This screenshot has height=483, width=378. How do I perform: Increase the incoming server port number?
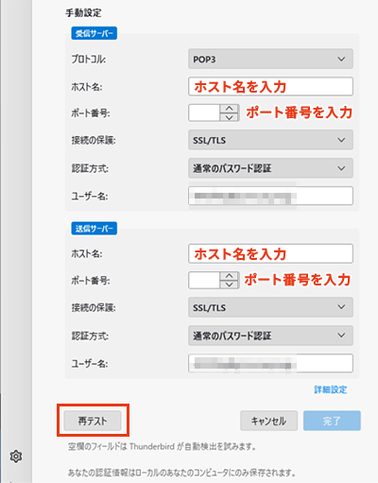(230, 109)
